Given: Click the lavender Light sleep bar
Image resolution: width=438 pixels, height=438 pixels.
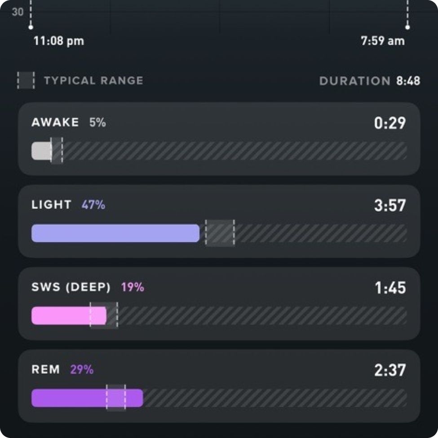Looking at the screenshot, I should [x=115, y=233].
